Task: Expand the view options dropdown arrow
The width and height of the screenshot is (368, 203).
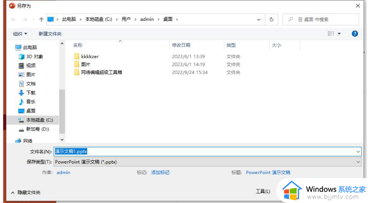Action: pos(339,34)
